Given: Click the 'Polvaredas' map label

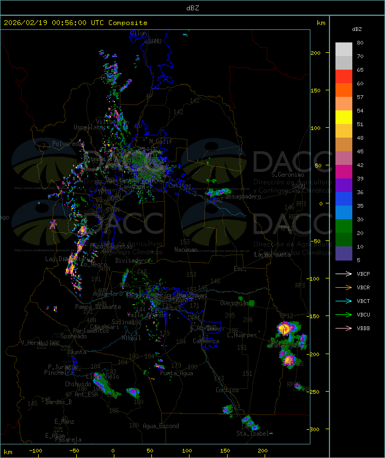Looking at the screenshot, I should coord(68,144).
